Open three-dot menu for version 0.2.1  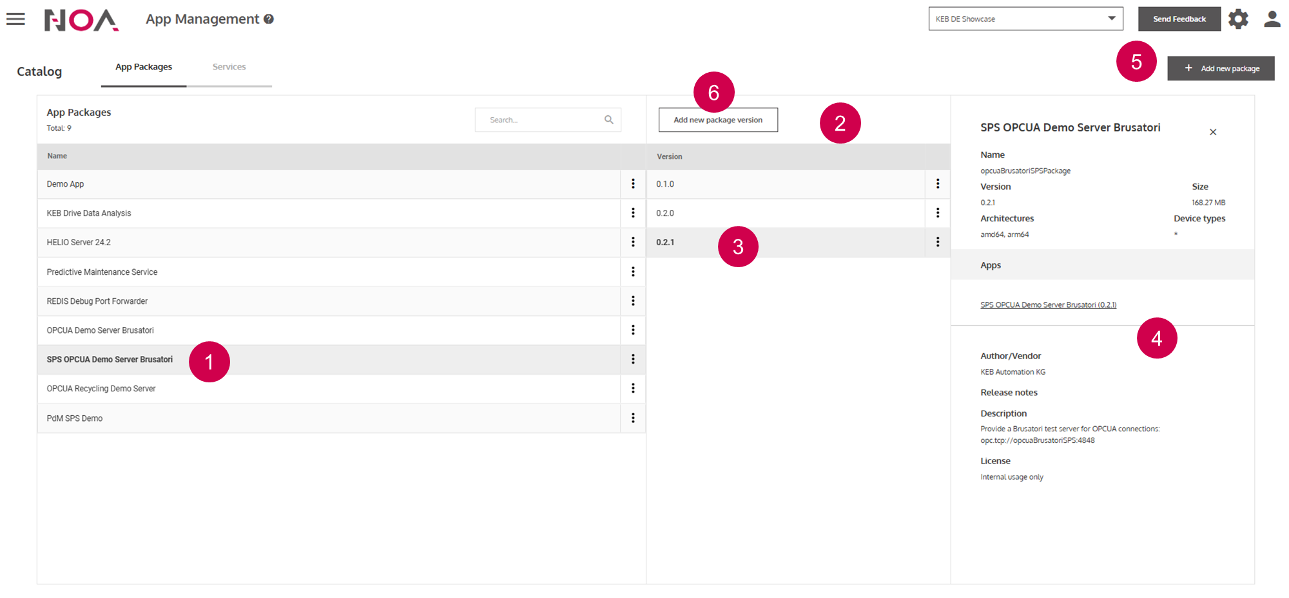(937, 242)
